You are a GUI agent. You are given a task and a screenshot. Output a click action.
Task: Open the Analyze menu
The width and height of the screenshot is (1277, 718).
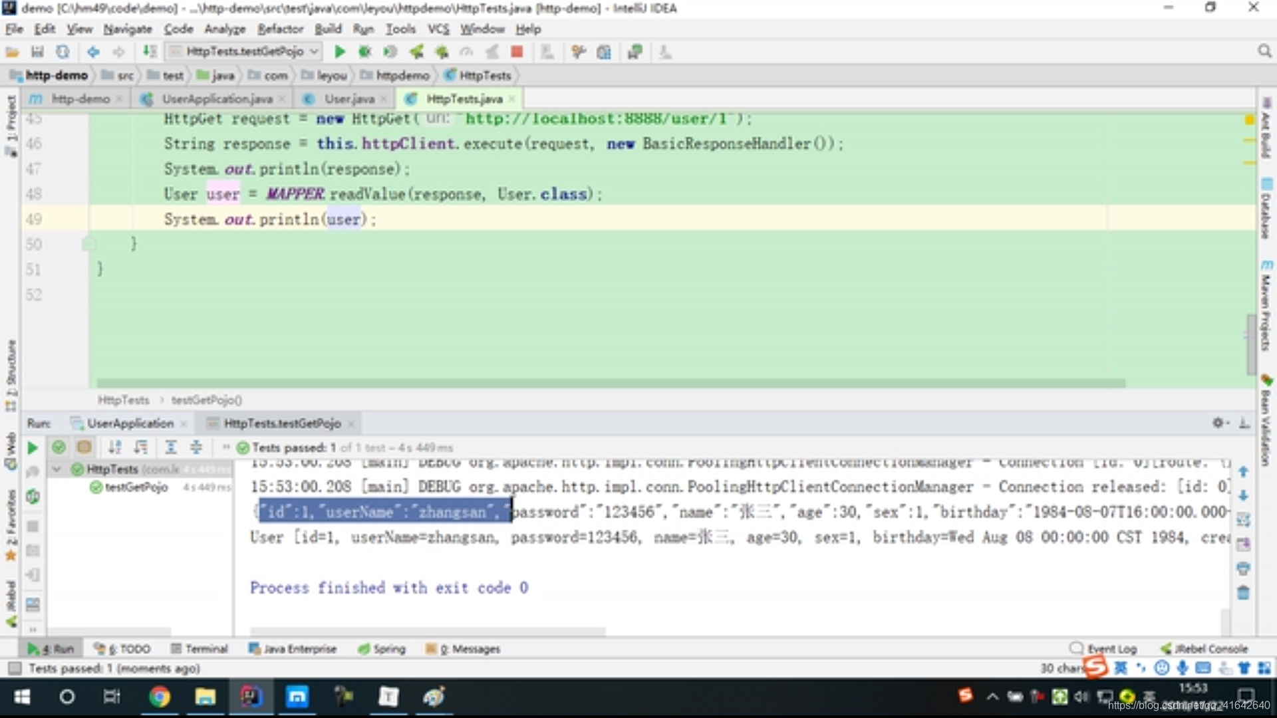coord(225,29)
